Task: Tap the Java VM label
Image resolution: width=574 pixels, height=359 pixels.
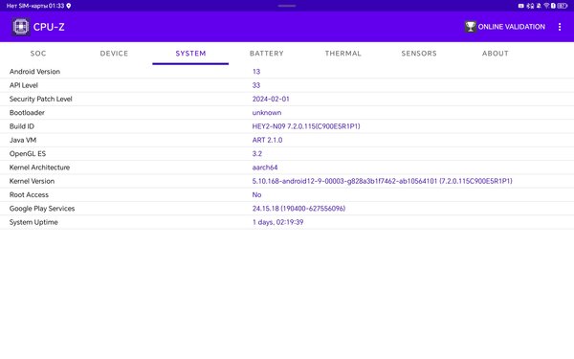Action: tap(23, 140)
